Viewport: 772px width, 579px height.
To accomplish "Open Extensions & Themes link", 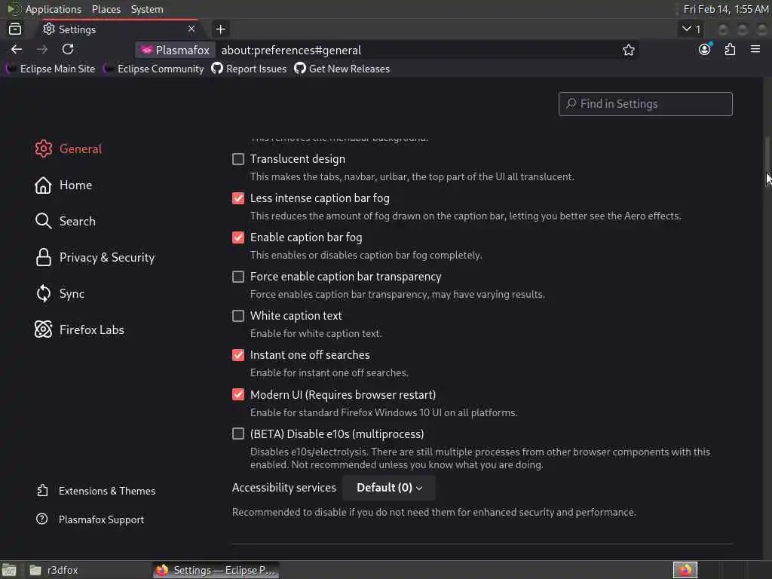I will [x=96, y=491].
